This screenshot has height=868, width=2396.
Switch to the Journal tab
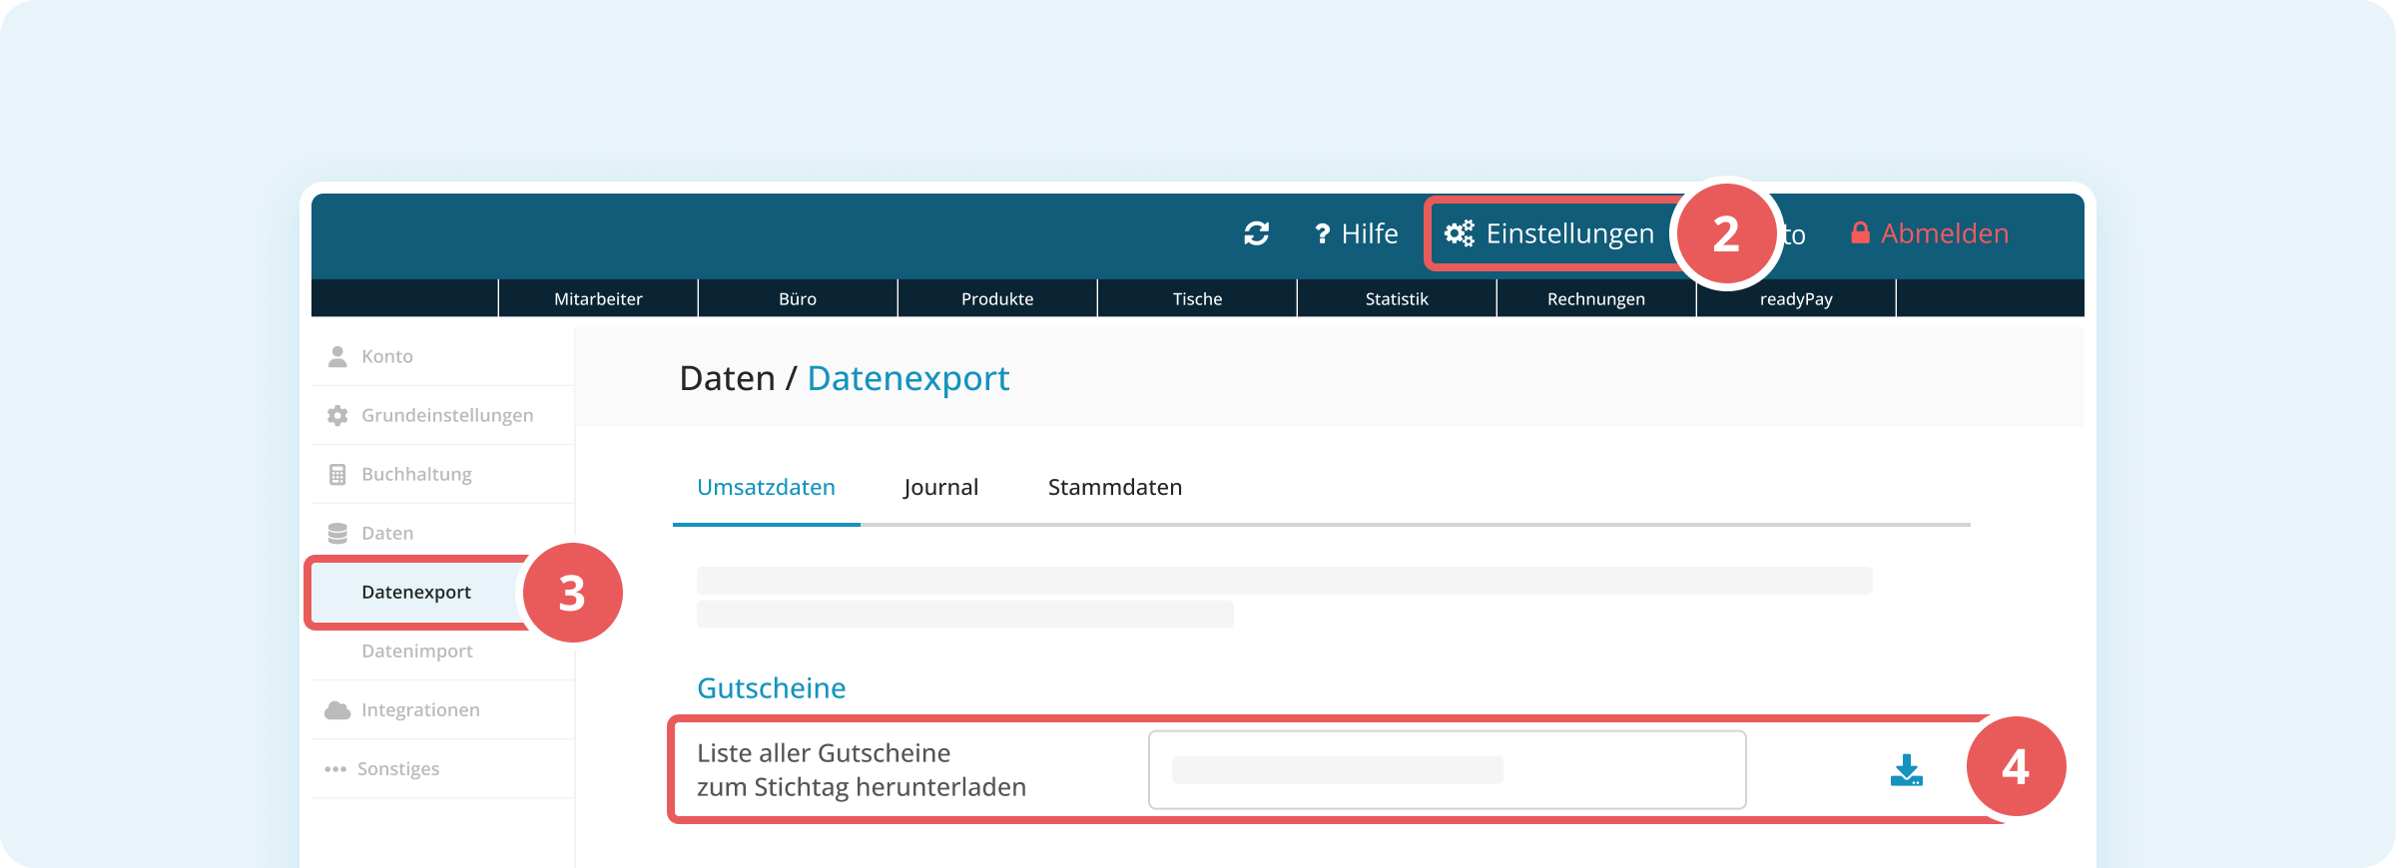click(x=940, y=487)
